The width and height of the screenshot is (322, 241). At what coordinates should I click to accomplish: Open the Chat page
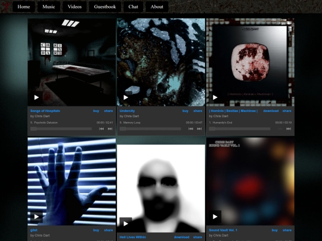[133, 7]
